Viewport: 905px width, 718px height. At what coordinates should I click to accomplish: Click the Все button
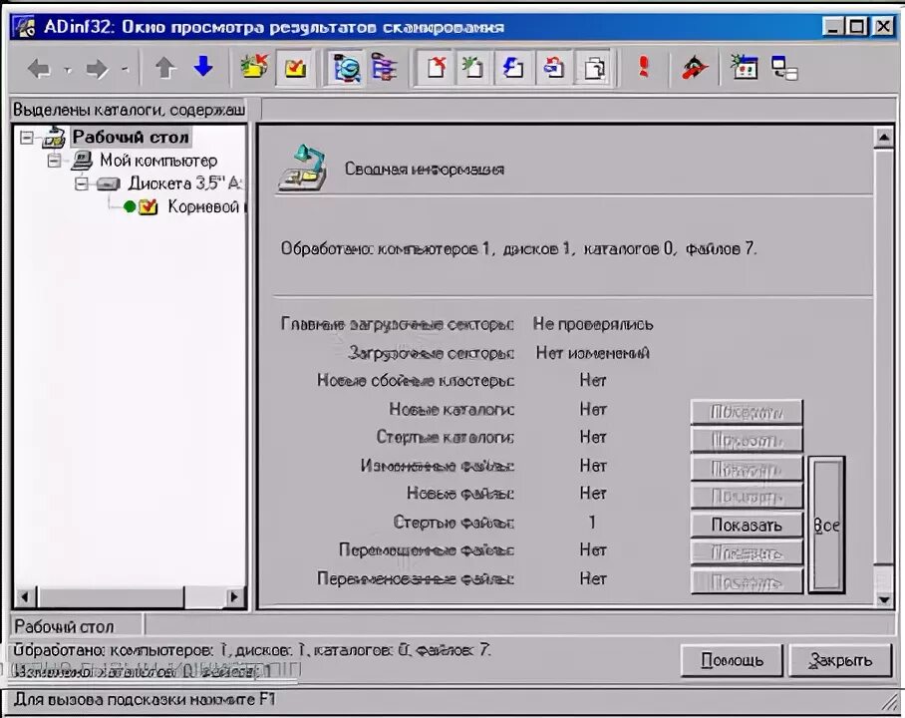click(x=826, y=526)
